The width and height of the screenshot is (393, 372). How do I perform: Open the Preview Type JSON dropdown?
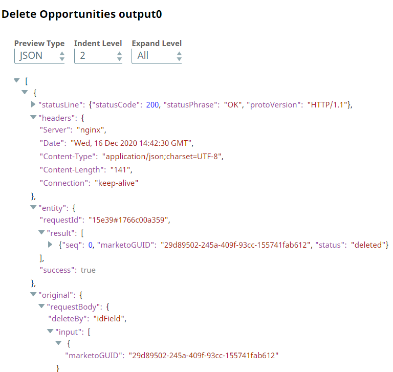click(39, 56)
